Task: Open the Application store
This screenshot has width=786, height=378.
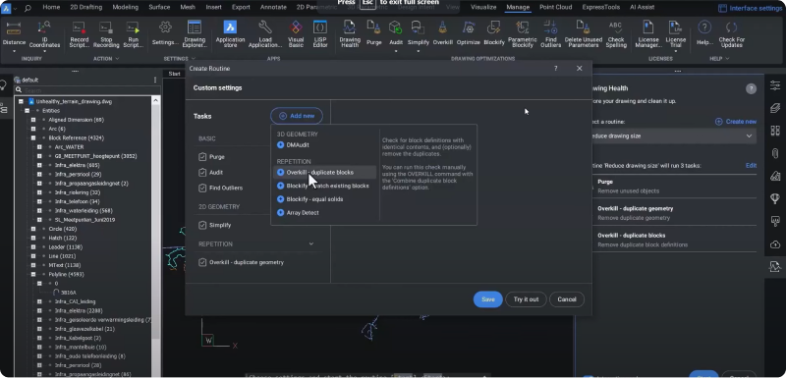Action: pyautogui.click(x=230, y=34)
